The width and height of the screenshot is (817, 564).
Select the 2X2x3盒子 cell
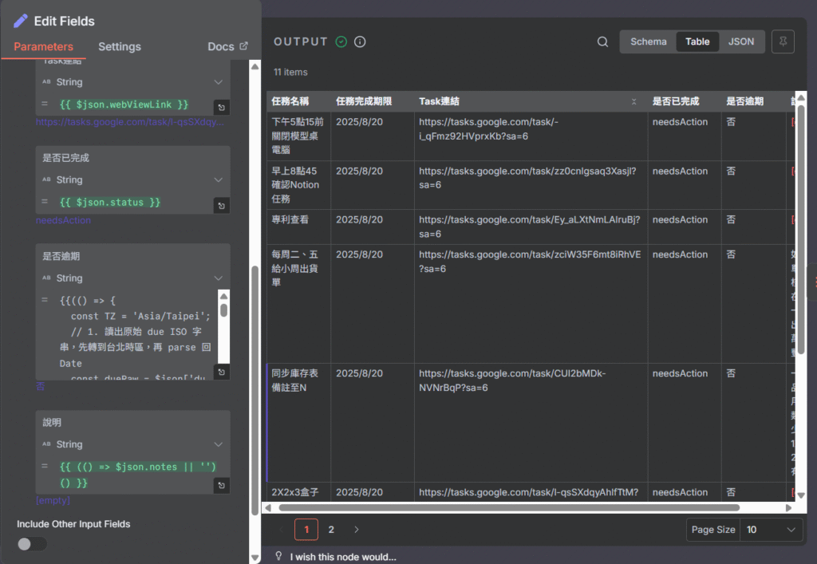298,492
